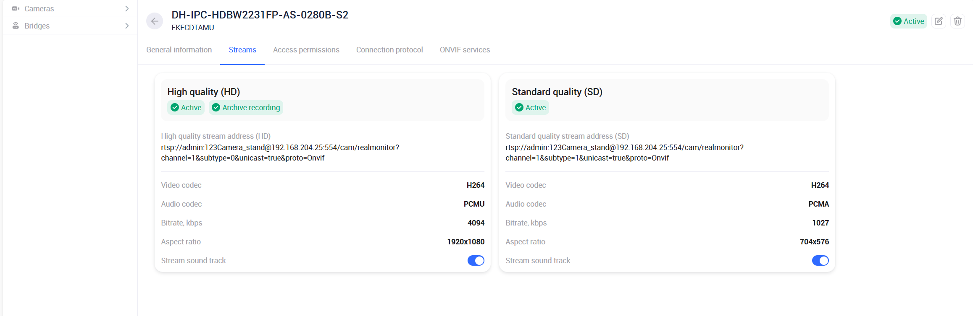The height and width of the screenshot is (316, 973).
Task: Click the SD stream RTSP address
Action: [x=624, y=153]
